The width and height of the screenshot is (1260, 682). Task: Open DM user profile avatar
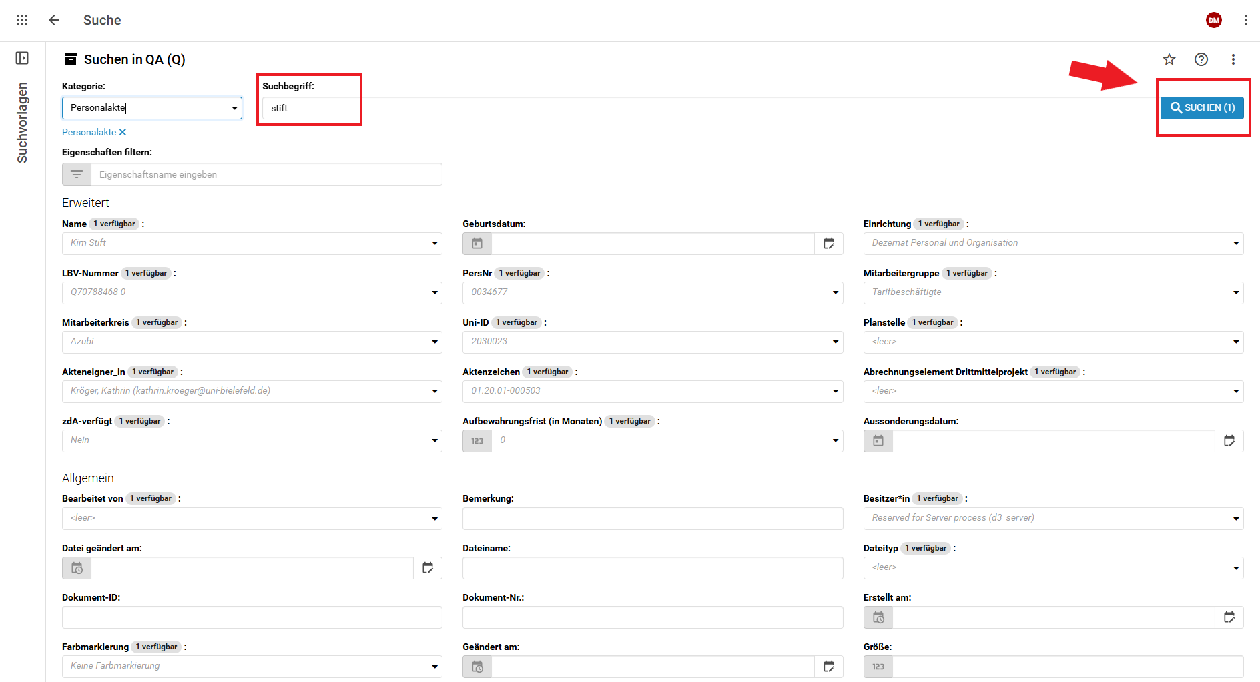[x=1213, y=20]
